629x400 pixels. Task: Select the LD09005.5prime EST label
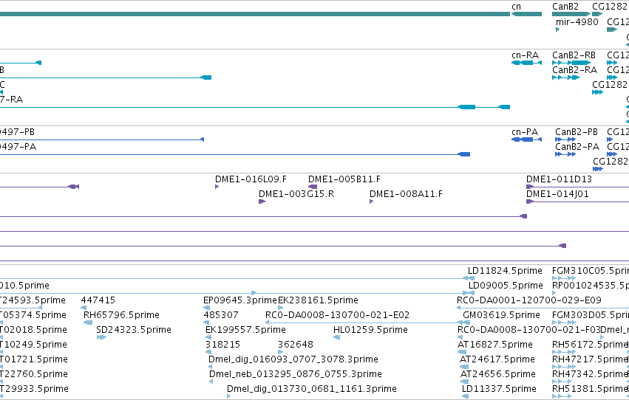[506, 286]
